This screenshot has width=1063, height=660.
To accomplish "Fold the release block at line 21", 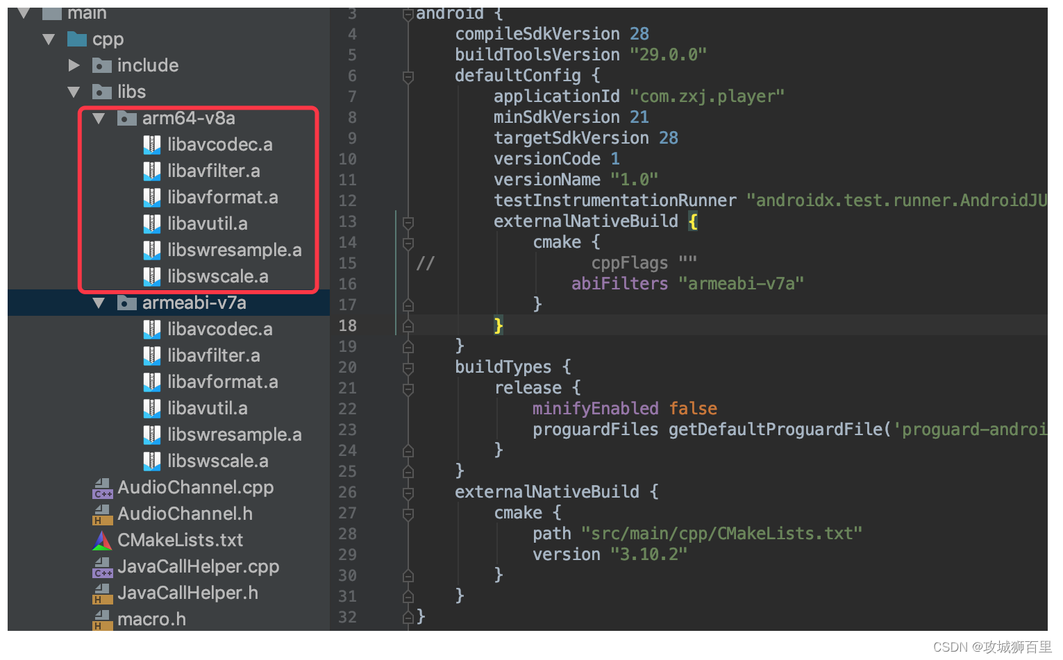I will 408,389.
